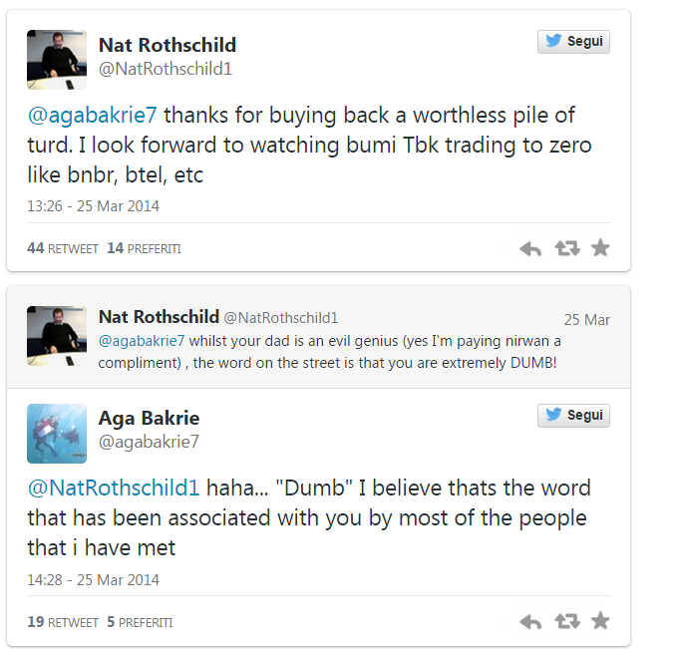
Task: Favorite Aga Bakrie's tweet with star
Action: (x=600, y=621)
